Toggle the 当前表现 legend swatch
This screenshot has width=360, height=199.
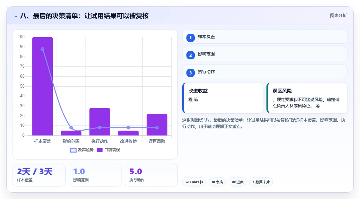click(99, 150)
